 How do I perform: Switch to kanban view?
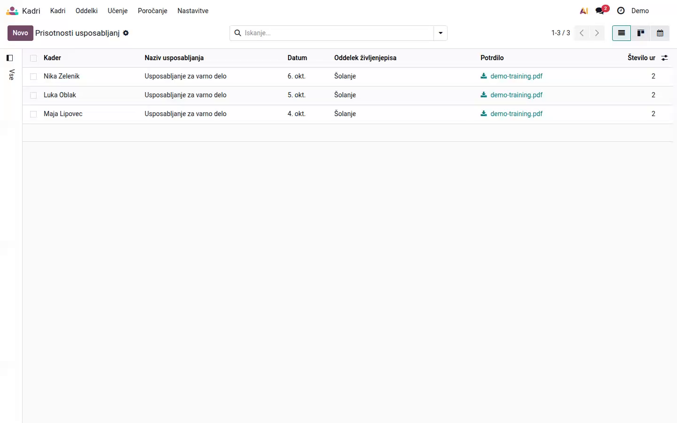[x=640, y=33]
